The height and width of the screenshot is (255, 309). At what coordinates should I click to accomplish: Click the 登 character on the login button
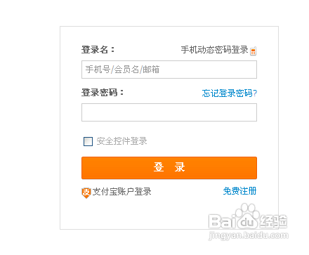pyautogui.click(x=159, y=167)
